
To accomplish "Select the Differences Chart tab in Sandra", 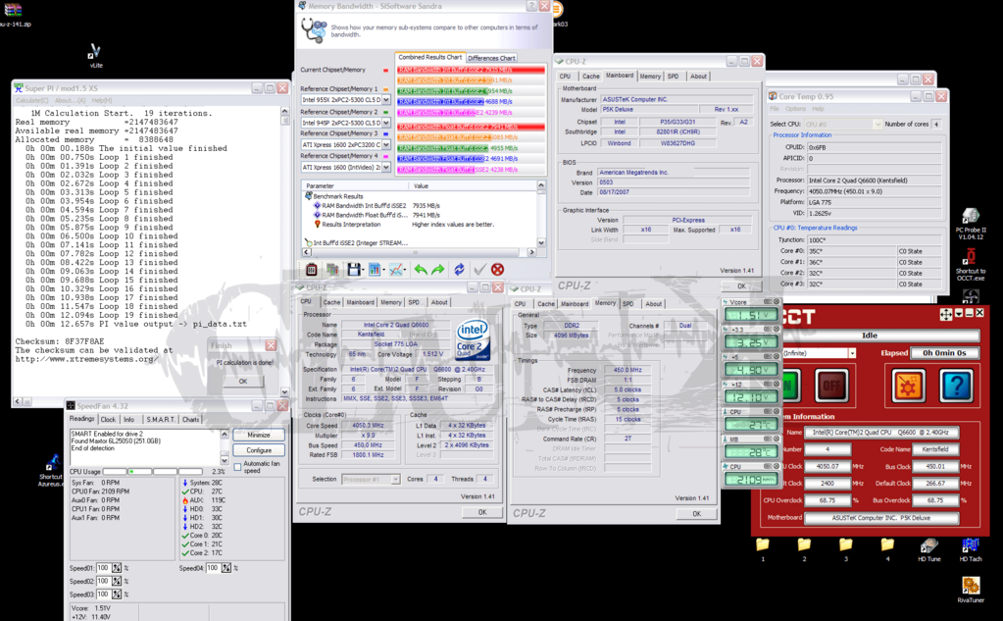I will point(491,58).
